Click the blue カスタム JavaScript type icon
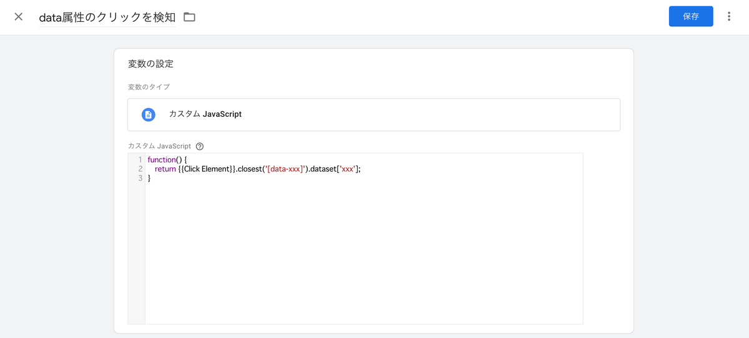749x338 pixels. (149, 114)
